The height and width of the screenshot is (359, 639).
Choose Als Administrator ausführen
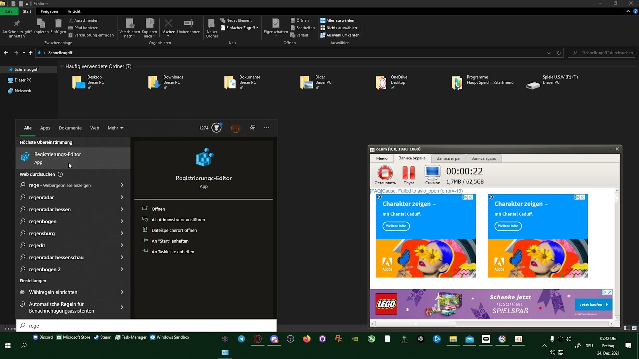click(x=178, y=220)
